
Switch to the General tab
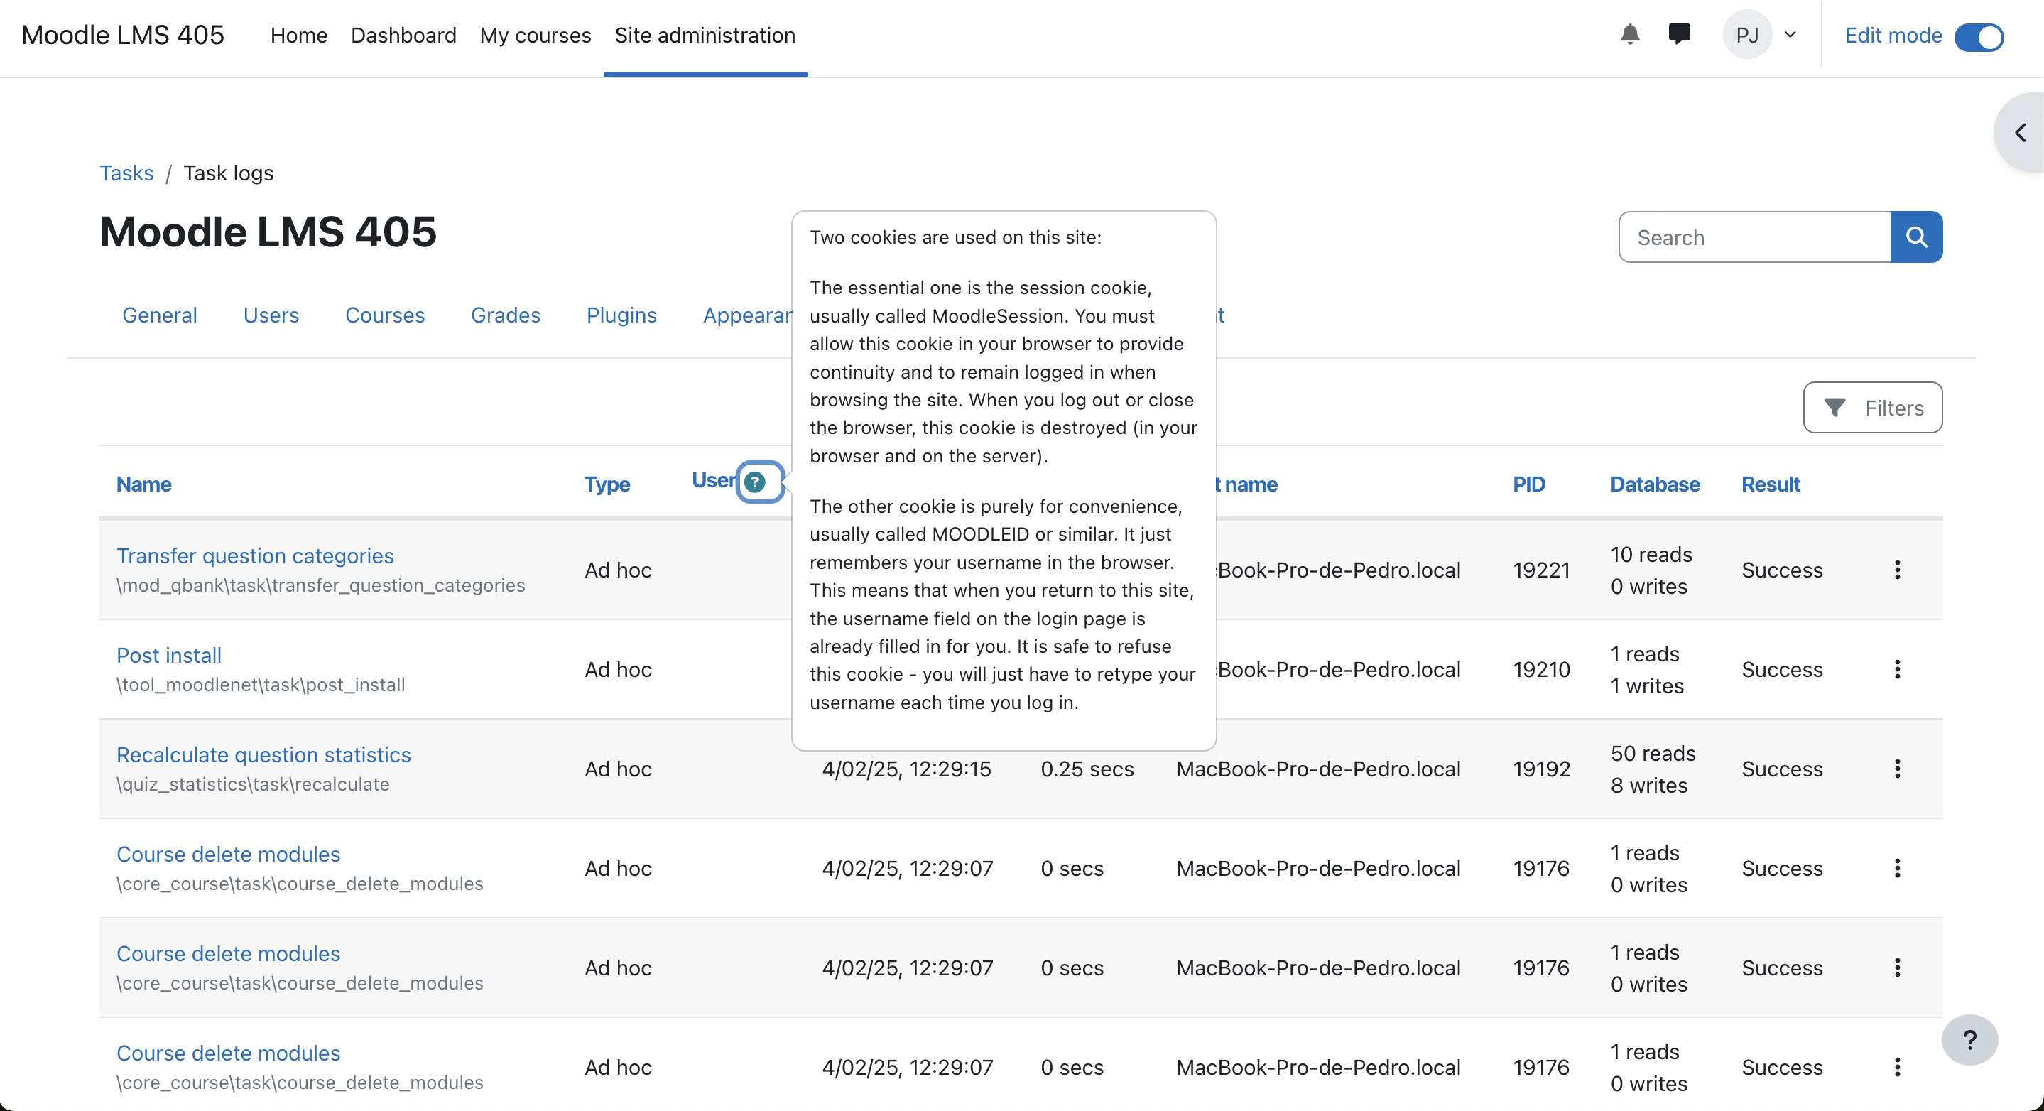(x=160, y=315)
